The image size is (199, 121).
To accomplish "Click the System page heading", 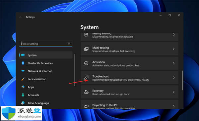I will (x=90, y=27).
